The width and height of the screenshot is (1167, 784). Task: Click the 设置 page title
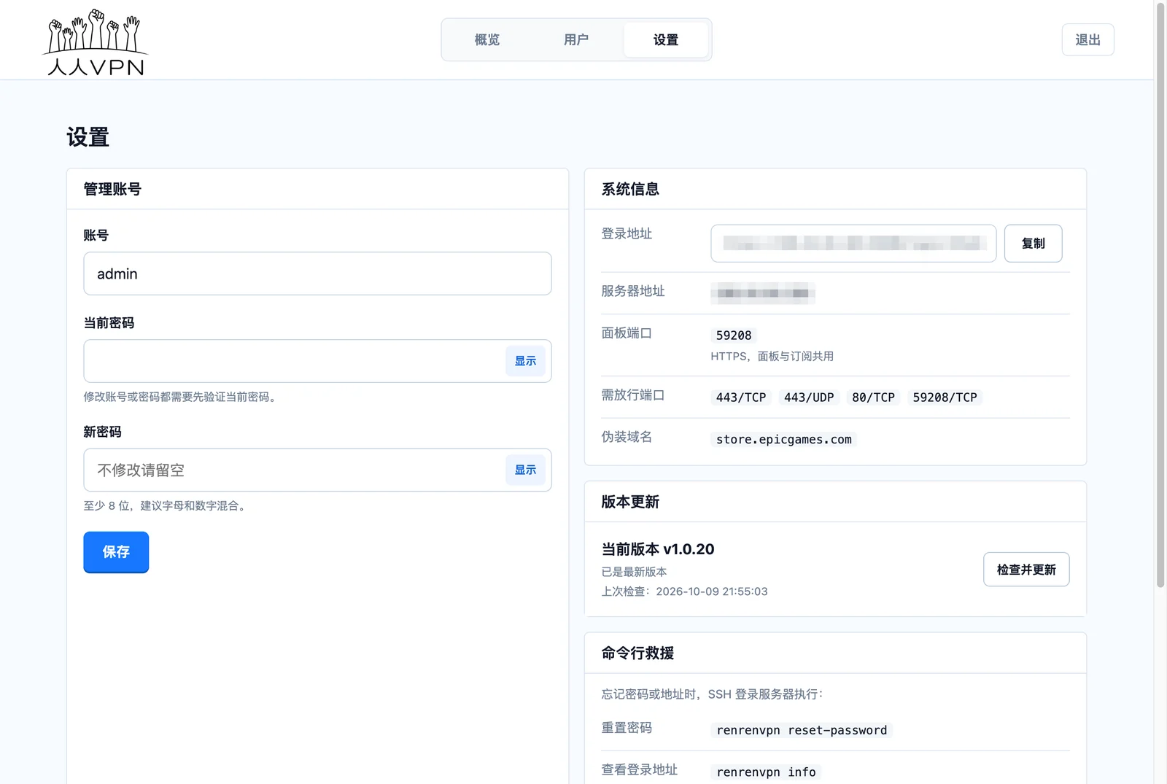tap(88, 137)
